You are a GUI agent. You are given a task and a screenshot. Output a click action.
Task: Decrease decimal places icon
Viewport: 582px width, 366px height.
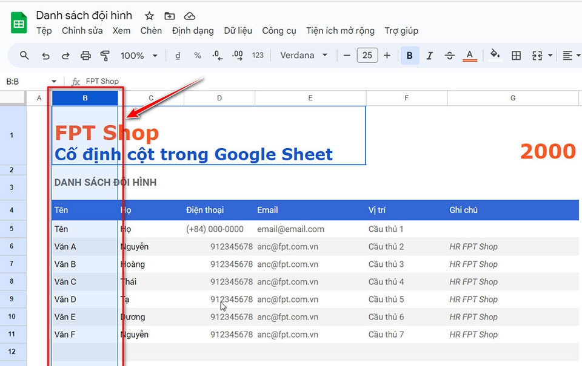click(218, 56)
